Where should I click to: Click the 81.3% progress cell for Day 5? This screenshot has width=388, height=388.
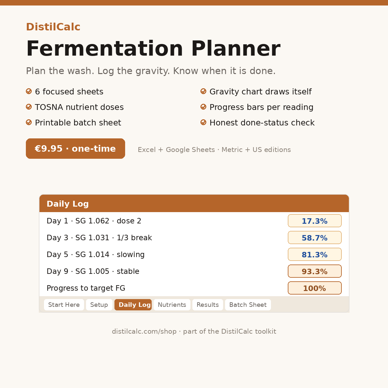315,254
